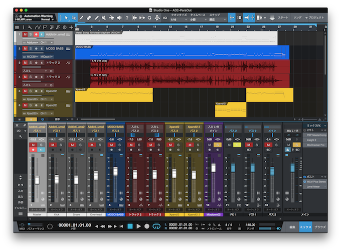Viewport: 341px width, 252px height.
Task: Start playback with the Play button
Action: (x=138, y=226)
